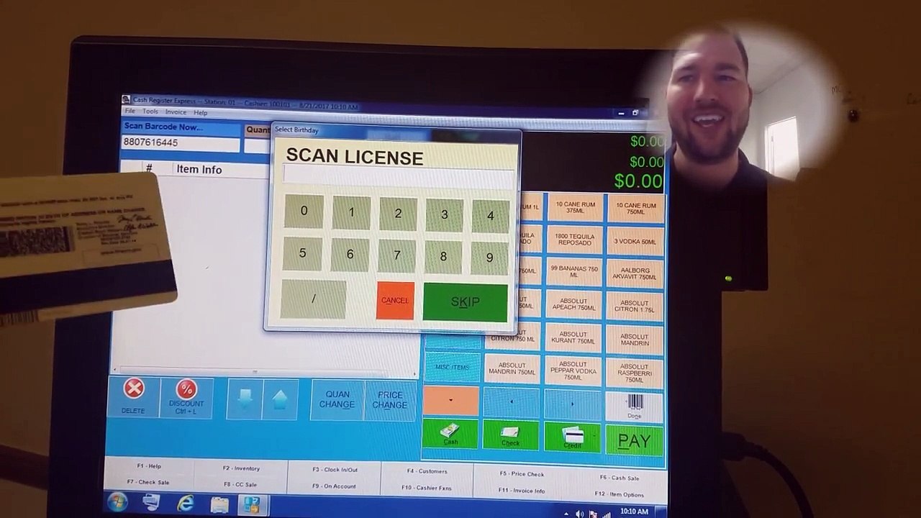The height and width of the screenshot is (518, 921).
Task: Move selection up with the up arrow
Action: tap(280, 399)
